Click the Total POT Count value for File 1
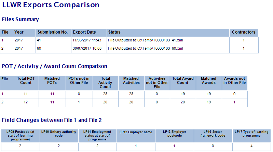The height and width of the screenshot is (152, 273). coord(25,94)
